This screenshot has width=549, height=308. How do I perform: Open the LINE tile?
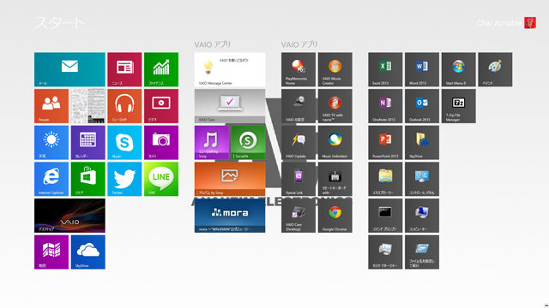tap(161, 179)
